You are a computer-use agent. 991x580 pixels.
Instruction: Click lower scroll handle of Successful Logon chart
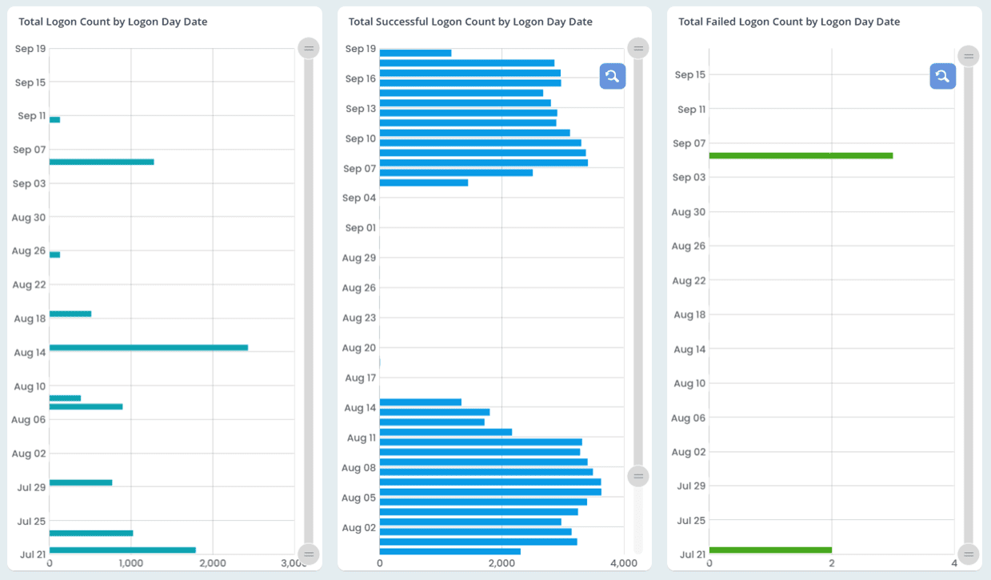(x=638, y=477)
